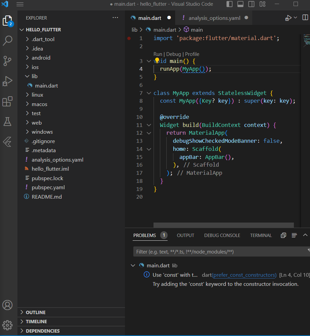Collapse the lib folder
Viewport: 310px width, 336px height.
coord(27,76)
